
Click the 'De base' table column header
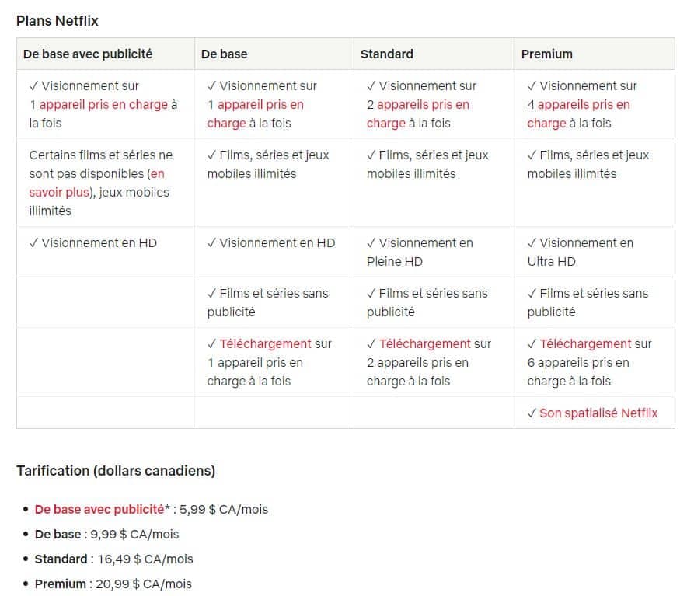tap(225, 54)
